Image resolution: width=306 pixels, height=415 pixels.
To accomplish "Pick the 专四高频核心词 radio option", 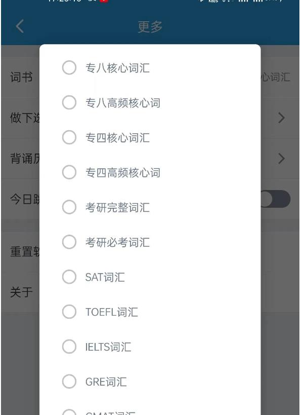I will tap(69, 172).
